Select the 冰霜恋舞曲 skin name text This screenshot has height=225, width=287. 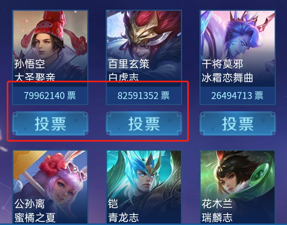click(228, 78)
